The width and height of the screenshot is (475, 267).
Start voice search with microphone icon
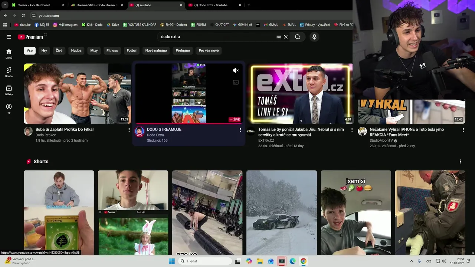click(x=314, y=37)
